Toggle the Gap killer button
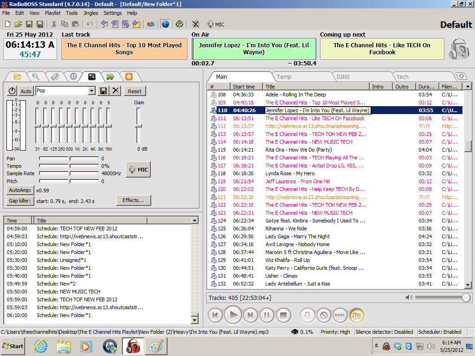 (x=20, y=201)
